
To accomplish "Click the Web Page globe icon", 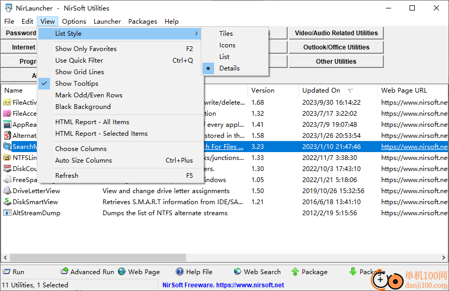I will coord(121,271).
